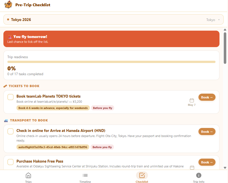This screenshot has height=183, width=228.
Task: Click Book for teamLab Planets tickets
Action: [x=207, y=97]
